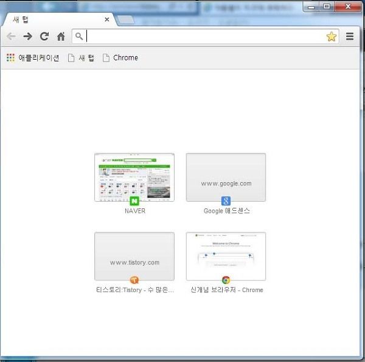Click the forward navigation arrow
This screenshot has width=365, height=362.
28,37
